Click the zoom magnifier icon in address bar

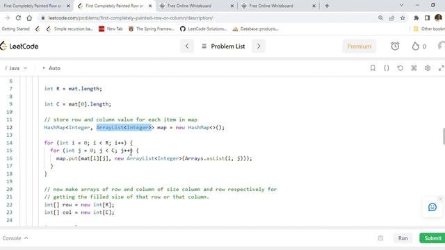(380, 18)
